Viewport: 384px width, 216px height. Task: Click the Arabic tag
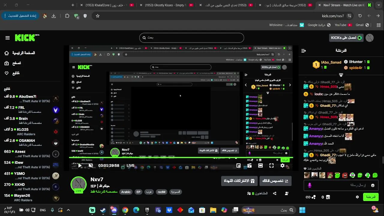pos(126,192)
